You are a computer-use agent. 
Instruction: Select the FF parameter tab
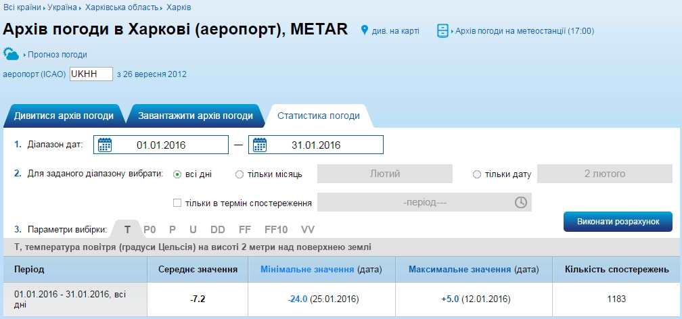tap(245, 230)
